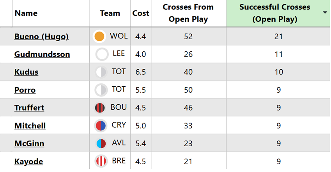Screen dimensions: 331x172
Task: Open Truffert's player link
Action: click(29, 108)
